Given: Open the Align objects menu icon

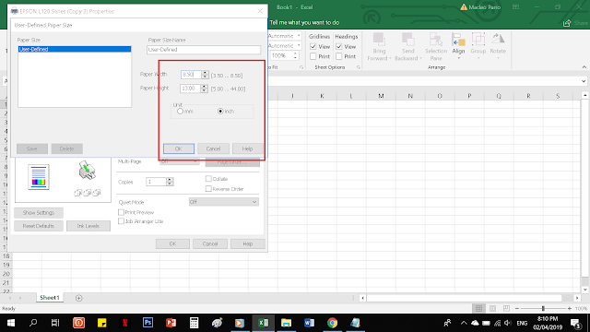Looking at the screenshot, I should 458,39.
